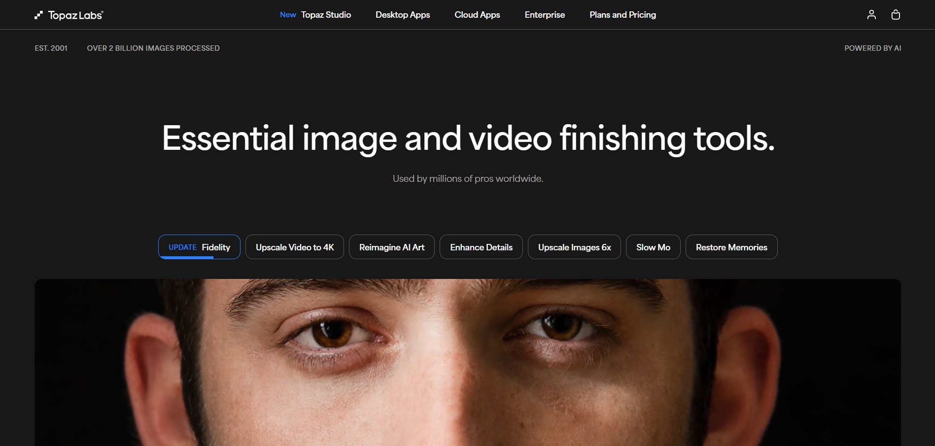
Task: Select the Topaz Studio menu item
Action: coord(326,15)
